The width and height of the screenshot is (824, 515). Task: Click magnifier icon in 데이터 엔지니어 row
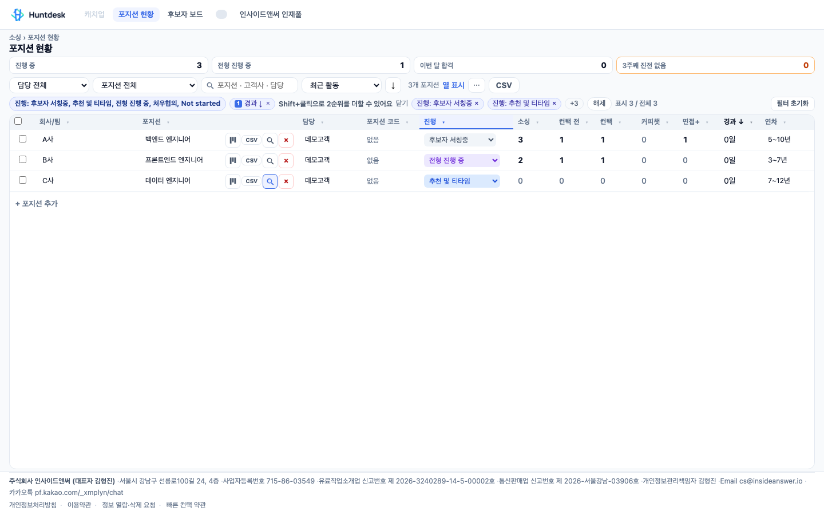[270, 181]
